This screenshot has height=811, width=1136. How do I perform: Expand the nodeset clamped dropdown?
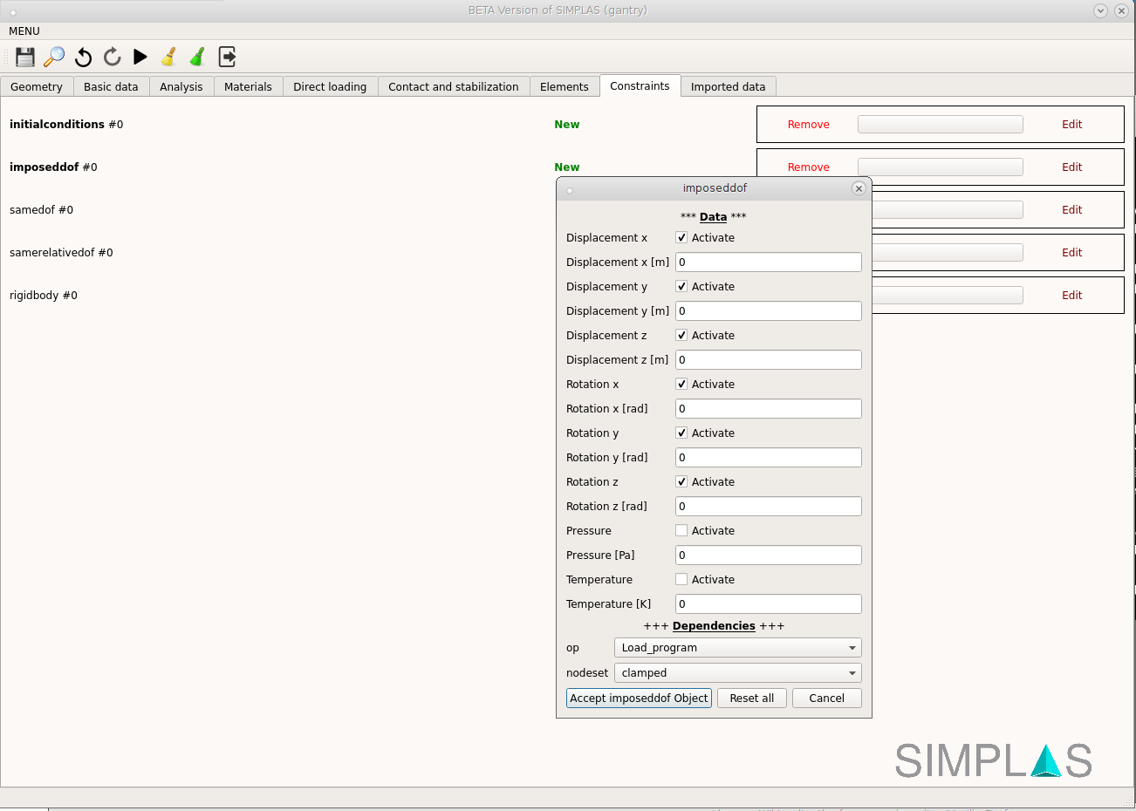[x=737, y=673]
